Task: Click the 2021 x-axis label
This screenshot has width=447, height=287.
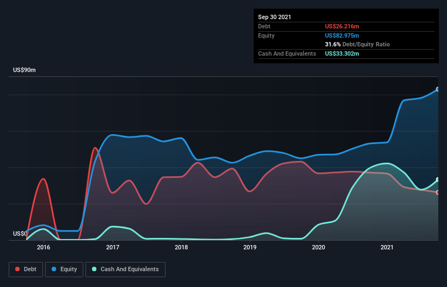Action: click(387, 247)
